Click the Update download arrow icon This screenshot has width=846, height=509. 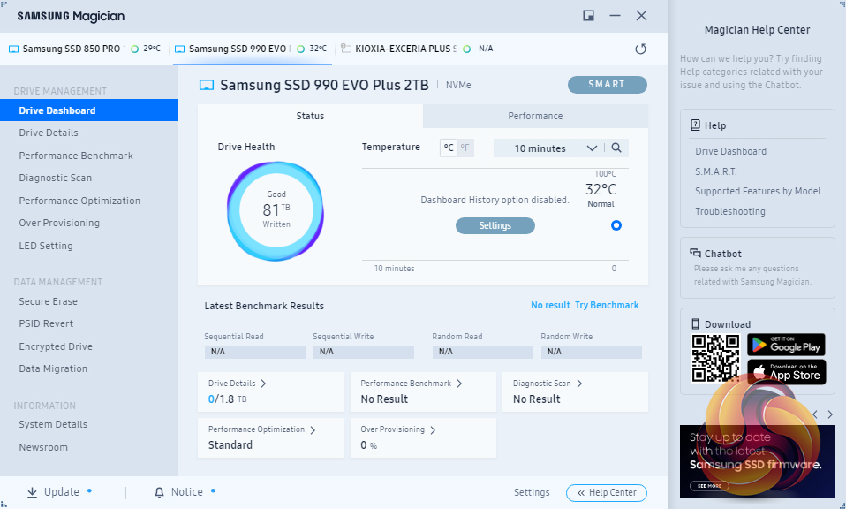tap(33, 492)
